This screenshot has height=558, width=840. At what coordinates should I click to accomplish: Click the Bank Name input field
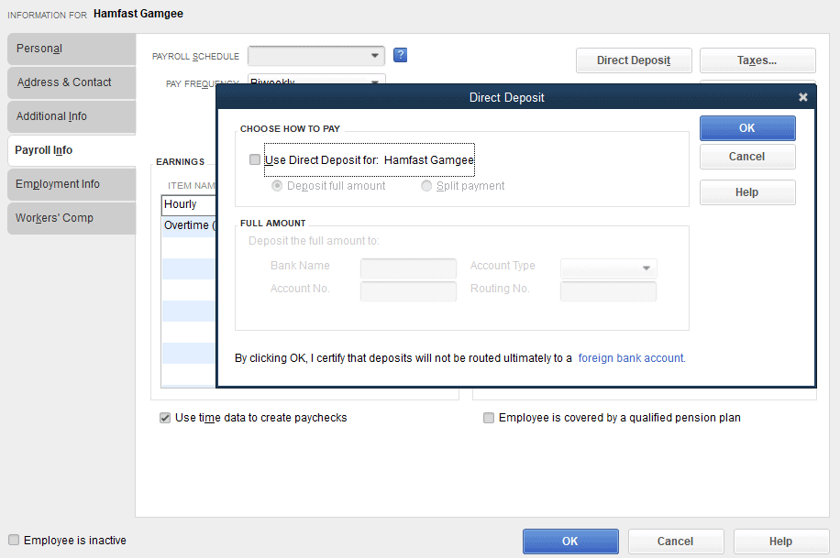point(408,268)
